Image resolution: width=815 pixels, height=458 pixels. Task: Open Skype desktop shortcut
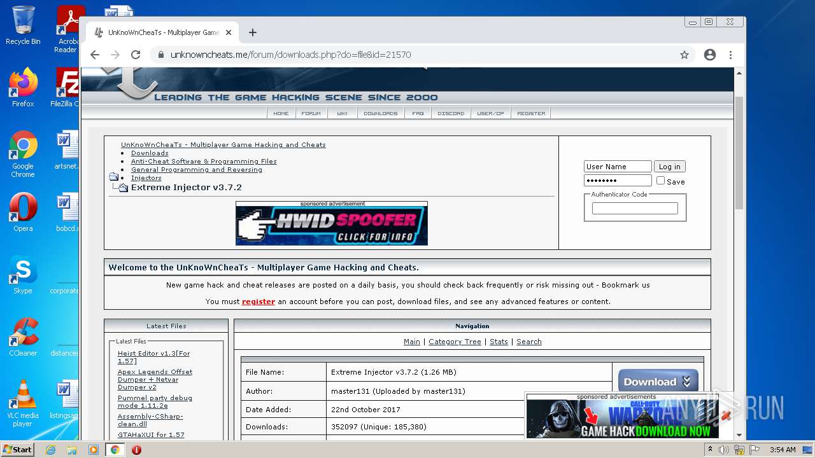pyautogui.click(x=23, y=275)
